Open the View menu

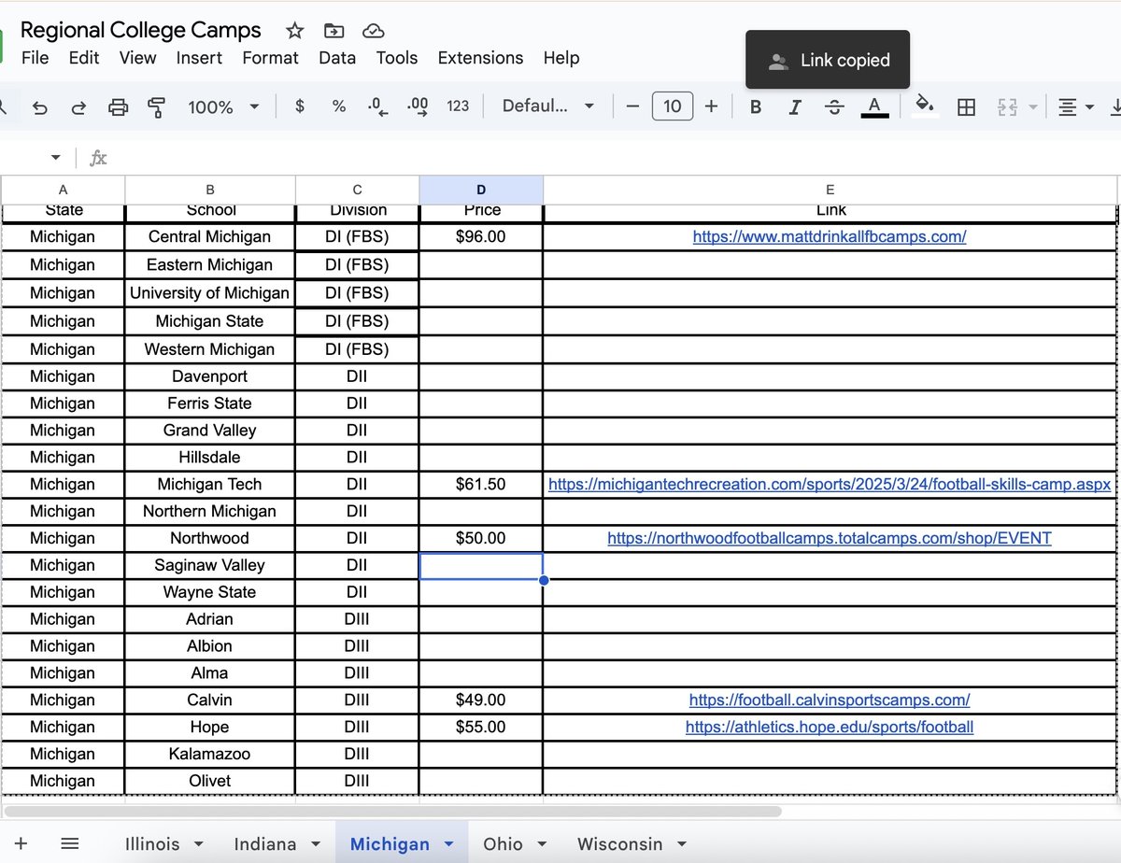pyautogui.click(x=137, y=58)
